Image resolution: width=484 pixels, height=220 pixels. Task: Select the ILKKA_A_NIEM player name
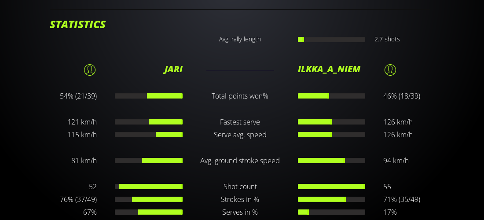(x=329, y=70)
